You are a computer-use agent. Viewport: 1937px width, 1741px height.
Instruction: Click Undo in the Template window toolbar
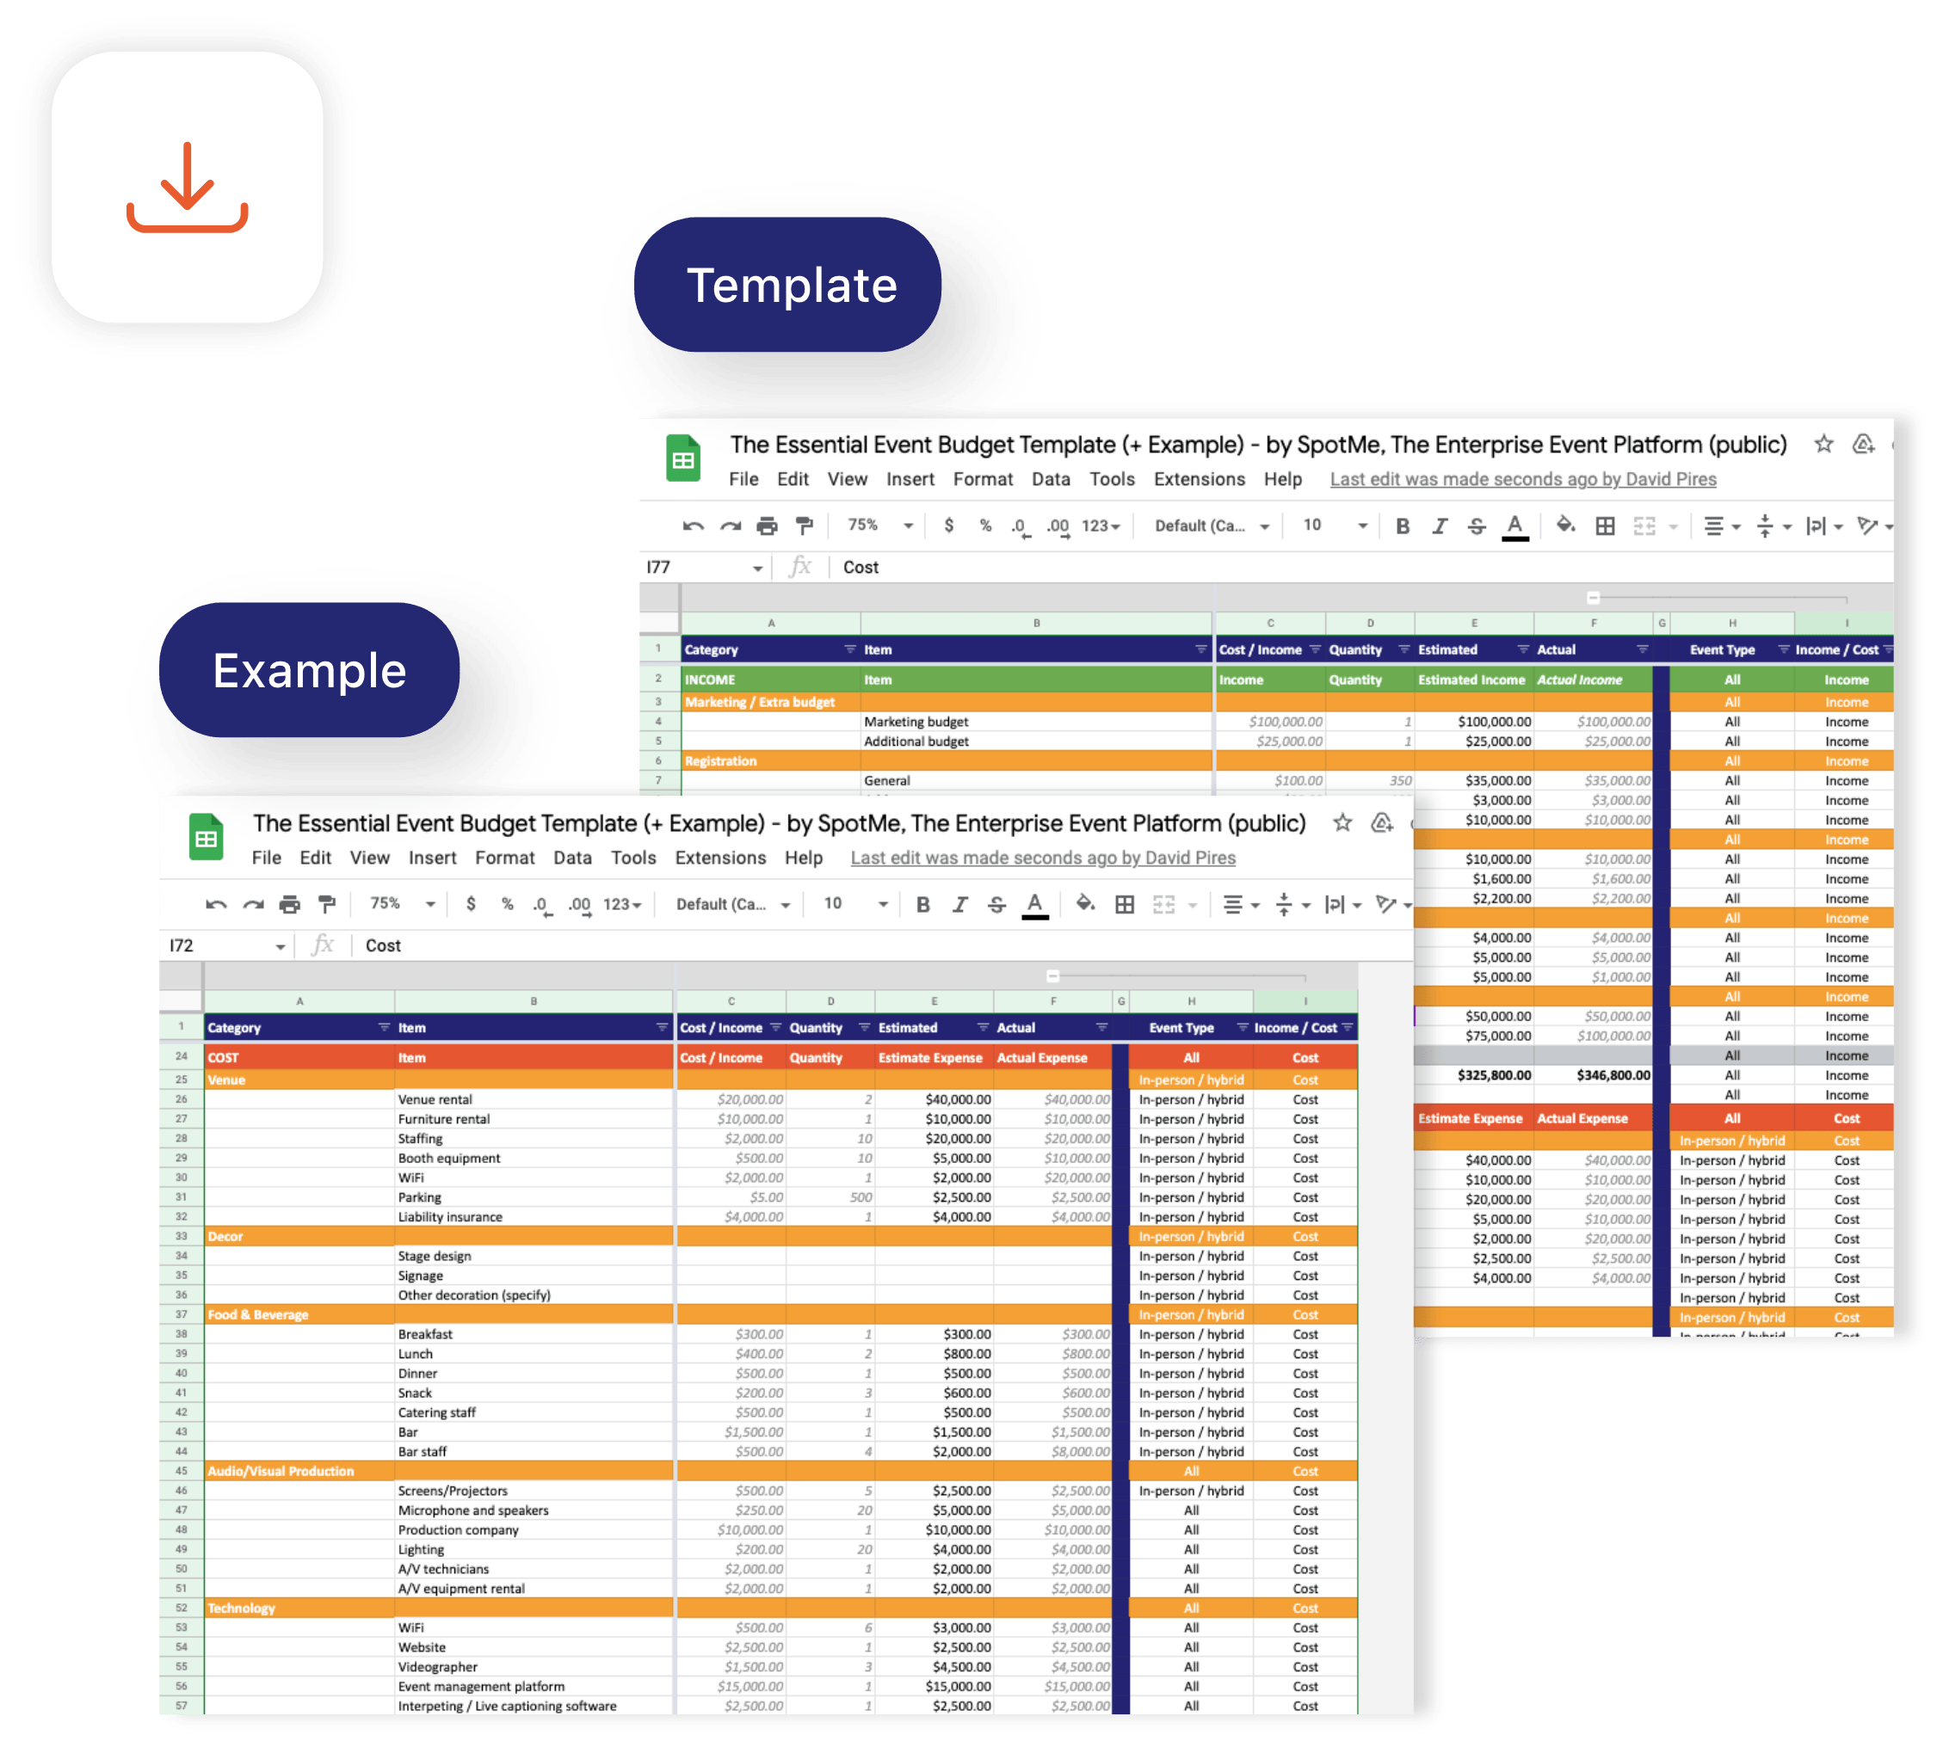click(x=693, y=526)
